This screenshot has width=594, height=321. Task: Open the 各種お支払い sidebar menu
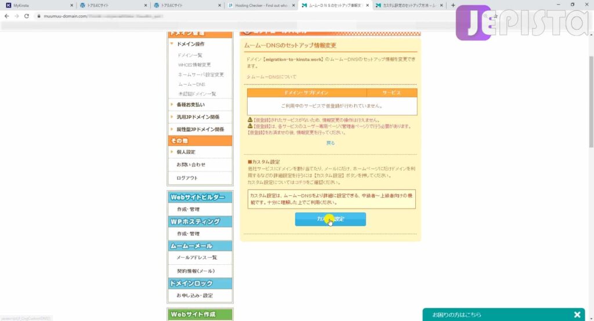coord(190,104)
